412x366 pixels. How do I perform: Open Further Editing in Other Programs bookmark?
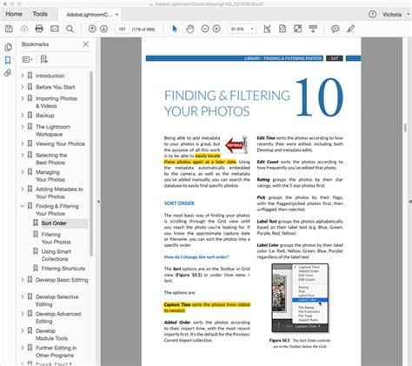(56, 351)
